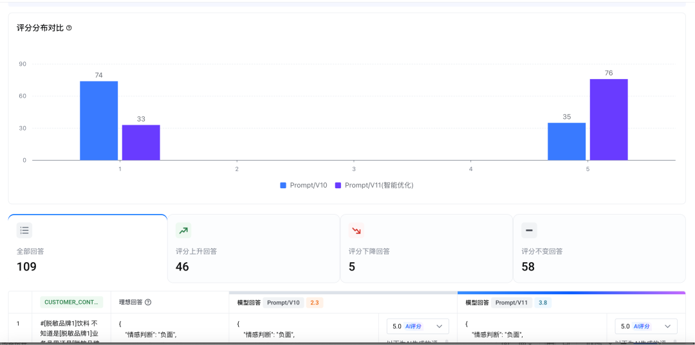Open the Prompt/V10 score dropdown showing 5.0
The width and height of the screenshot is (695, 345).
tap(418, 326)
